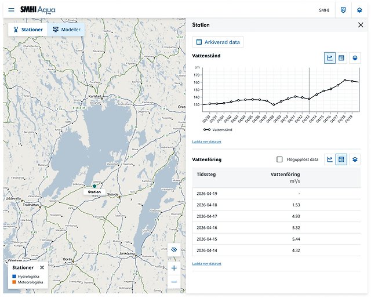Switch Vattenföring to chart view
Viewport: 371px width, 298px height.
click(x=330, y=159)
